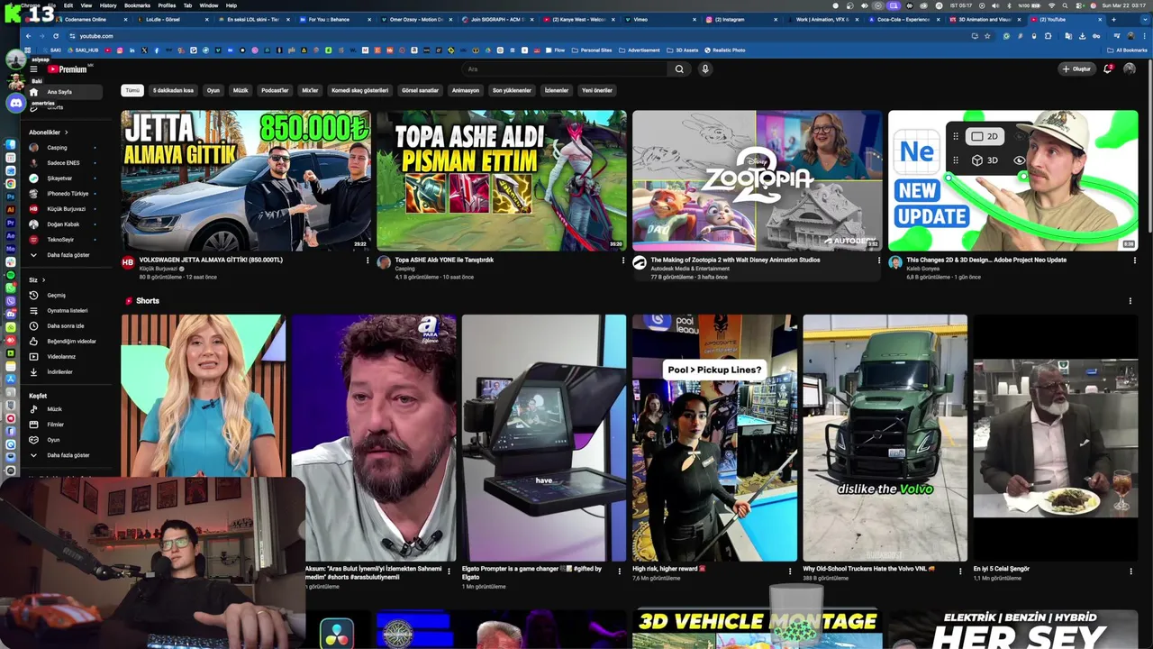Open the 3D Assets bookmark folder

(682, 50)
